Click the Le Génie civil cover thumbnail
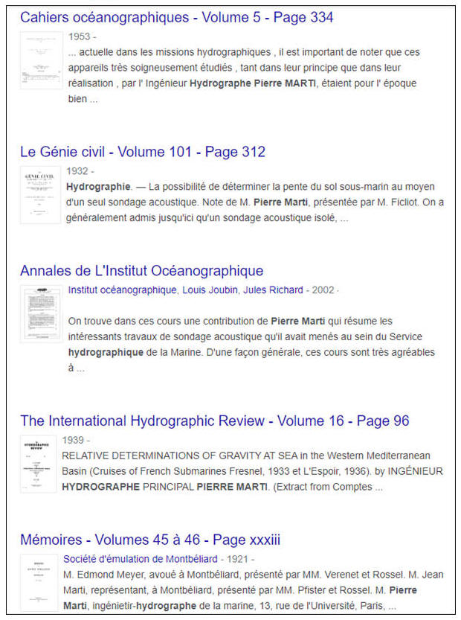The image size is (461, 620). tap(41, 195)
